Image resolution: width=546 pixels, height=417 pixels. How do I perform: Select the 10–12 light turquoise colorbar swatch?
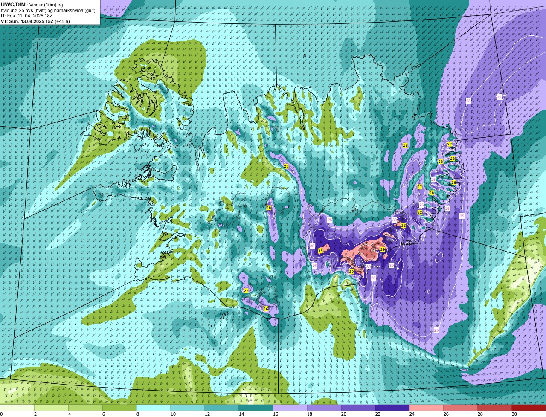click(188, 408)
